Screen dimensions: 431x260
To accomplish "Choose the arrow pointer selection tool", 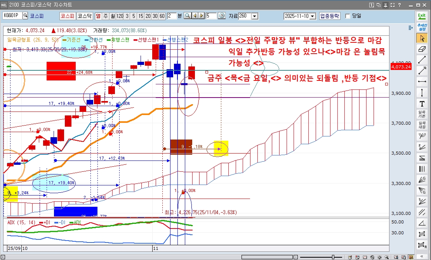I will coord(422,38).
